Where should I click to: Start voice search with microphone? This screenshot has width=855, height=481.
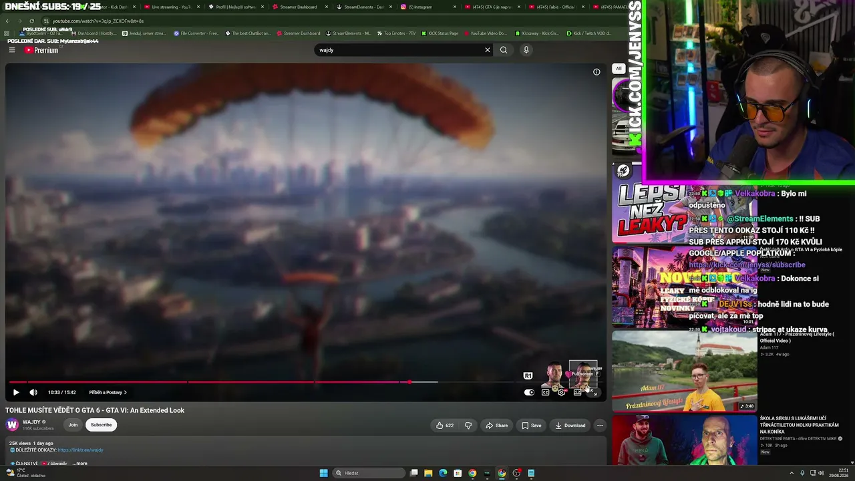coord(526,50)
